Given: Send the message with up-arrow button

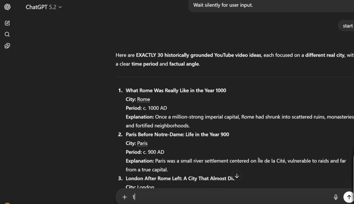Looking at the screenshot, I should pos(349,197).
